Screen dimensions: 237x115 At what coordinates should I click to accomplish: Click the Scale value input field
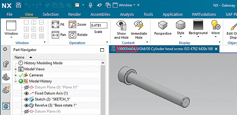coord(99,25)
